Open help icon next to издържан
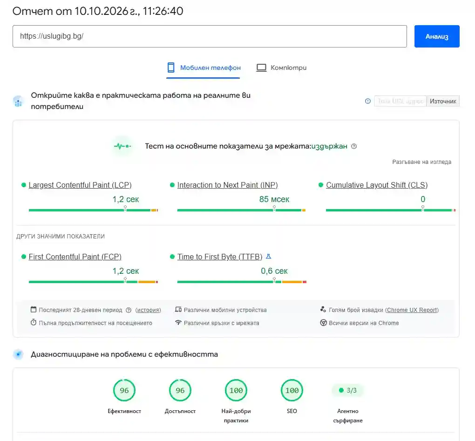 [353, 146]
